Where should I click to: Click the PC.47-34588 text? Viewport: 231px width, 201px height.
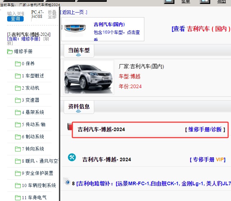(x=37, y=14)
